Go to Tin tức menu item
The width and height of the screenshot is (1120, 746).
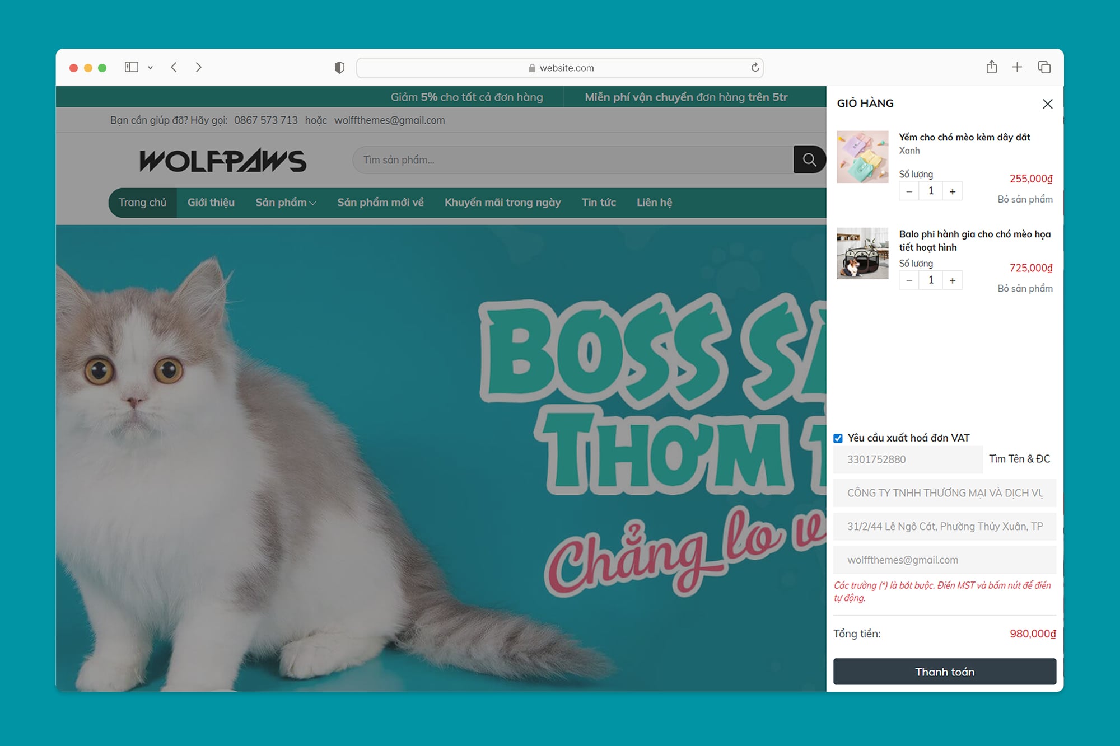point(598,203)
